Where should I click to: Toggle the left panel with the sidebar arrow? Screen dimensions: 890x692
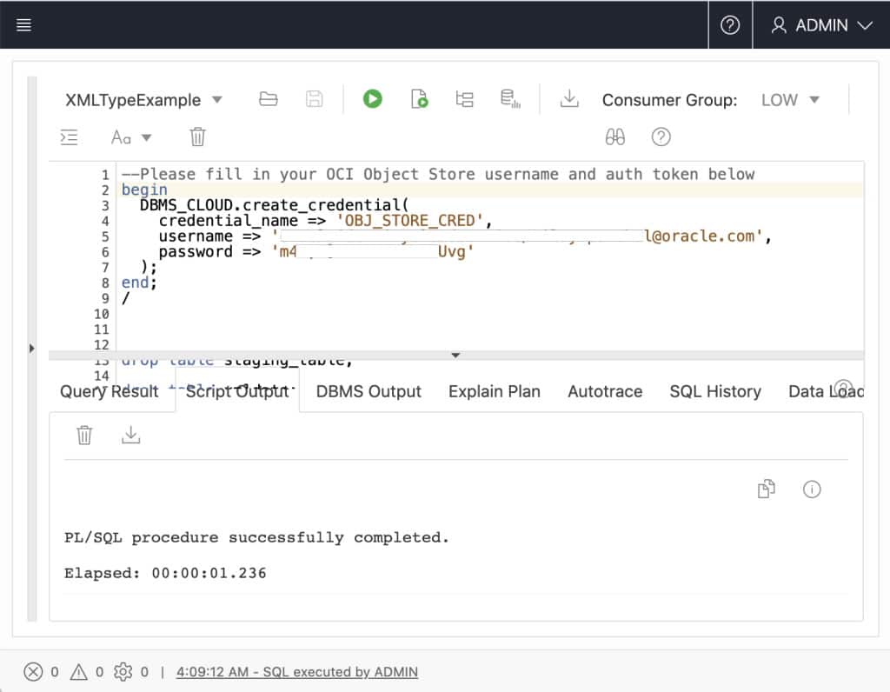click(32, 347)
